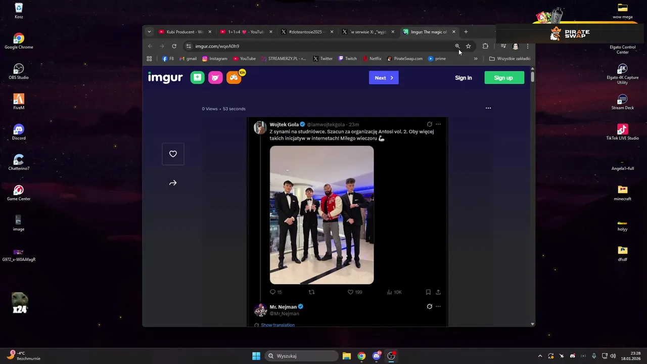
Task: Switch to the 1+1=4 YouTube tab
Action: (246, 32)
